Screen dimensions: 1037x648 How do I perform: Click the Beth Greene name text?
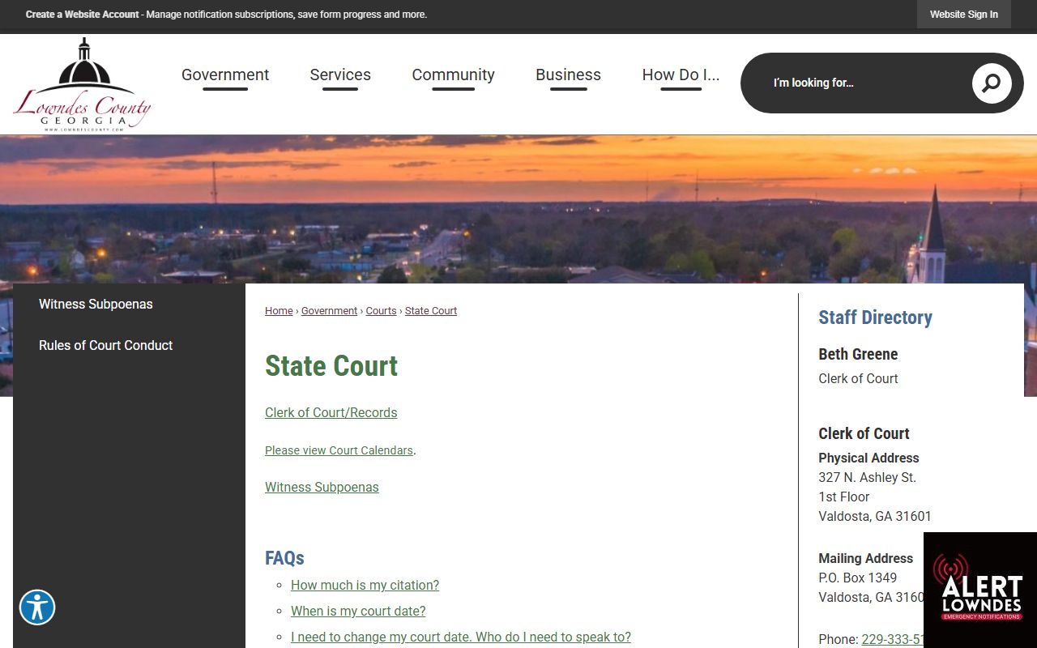tap(858, 354)
